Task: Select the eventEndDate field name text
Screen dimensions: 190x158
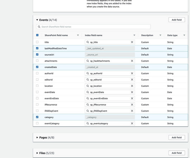Action: 52,98
